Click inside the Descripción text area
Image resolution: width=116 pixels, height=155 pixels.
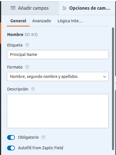click(x=58, y=111)
